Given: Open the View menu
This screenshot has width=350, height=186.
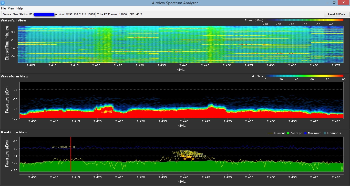Looking at the screenshot, I should pyautogui.click(x=11, y=8).
